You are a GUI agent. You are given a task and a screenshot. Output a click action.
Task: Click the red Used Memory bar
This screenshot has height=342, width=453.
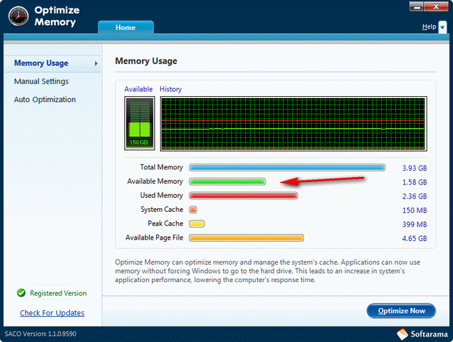(x=243, y=196)
